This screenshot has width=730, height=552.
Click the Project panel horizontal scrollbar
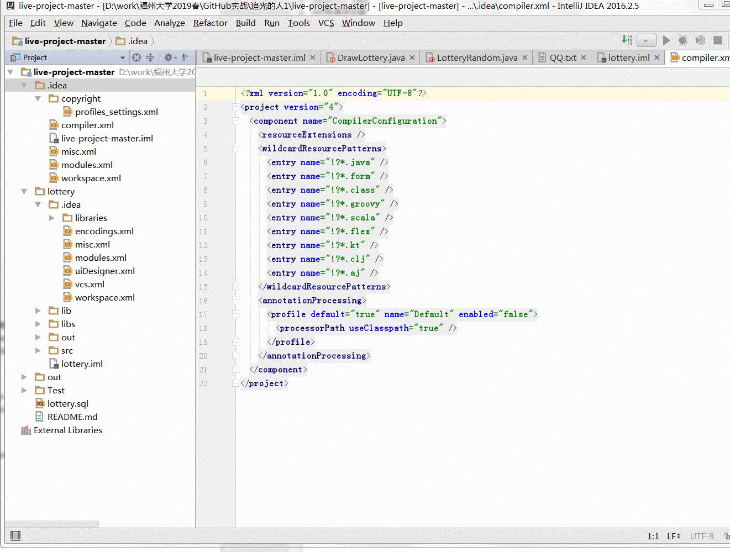(52, 523)
